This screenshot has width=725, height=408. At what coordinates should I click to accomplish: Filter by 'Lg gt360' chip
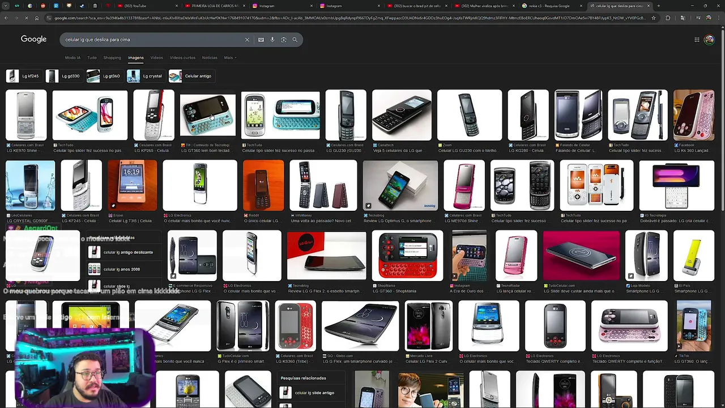click(x=104, y=76)
